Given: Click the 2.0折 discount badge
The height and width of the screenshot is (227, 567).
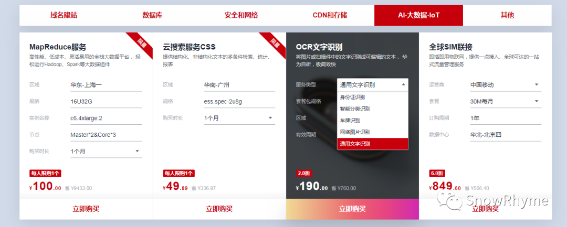Looking at the screenshot, I should click(304, 173).
